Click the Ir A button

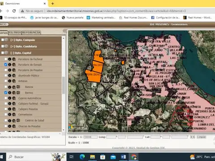tap(193, 137)
